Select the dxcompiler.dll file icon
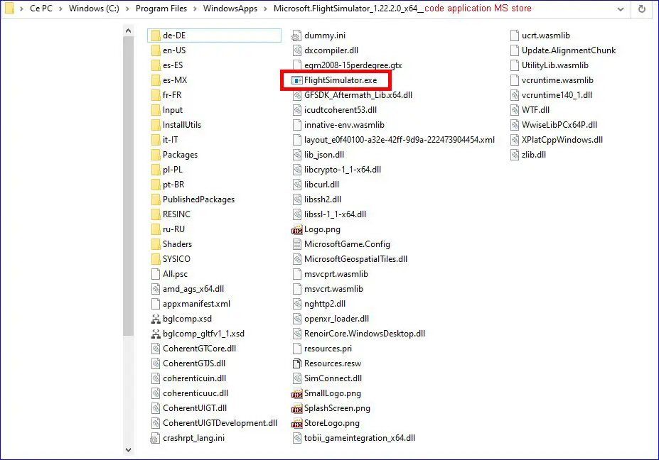 point(296,50)
